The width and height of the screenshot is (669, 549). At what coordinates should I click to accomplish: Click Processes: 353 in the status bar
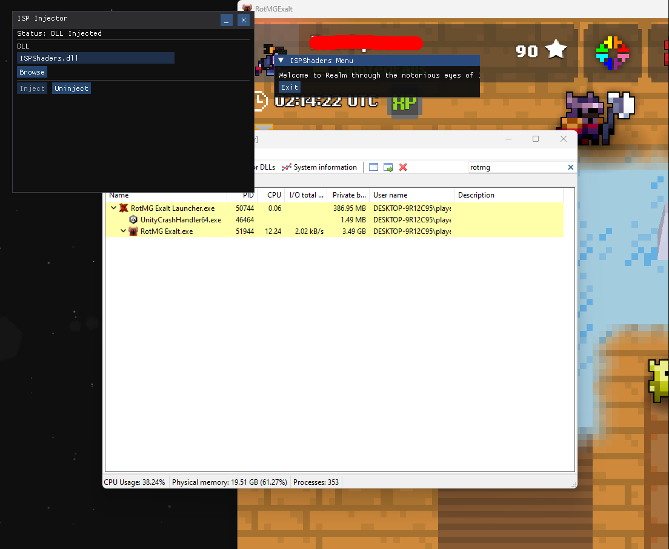(x=316, y=482)
